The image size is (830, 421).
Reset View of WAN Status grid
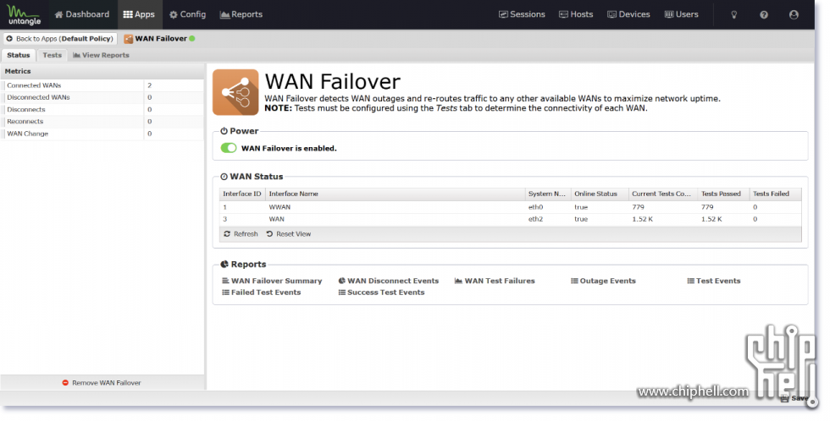pyautogui.click(x=289, y=234)
